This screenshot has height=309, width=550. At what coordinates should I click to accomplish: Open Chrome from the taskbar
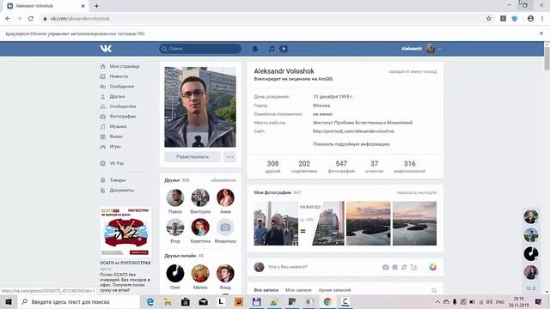coord(327,301)
